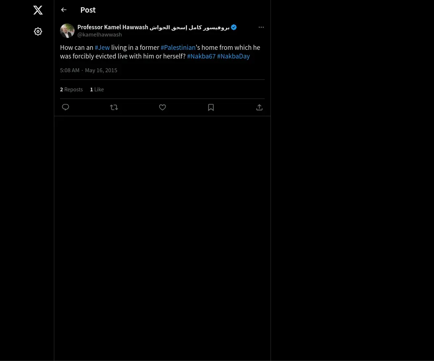
Task: Repost this post with repost icon
Action: 114,107
